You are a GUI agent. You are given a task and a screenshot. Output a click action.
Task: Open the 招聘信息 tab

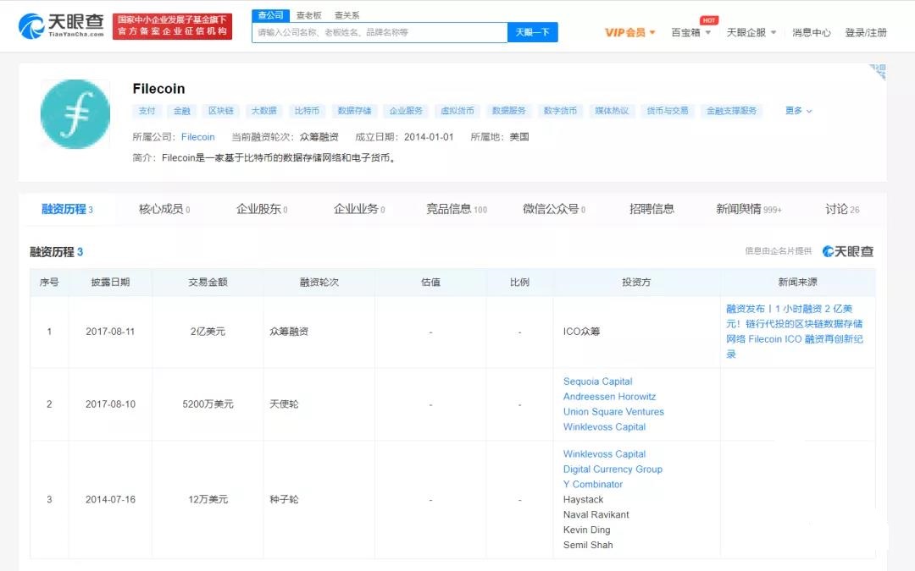point(652,209)
